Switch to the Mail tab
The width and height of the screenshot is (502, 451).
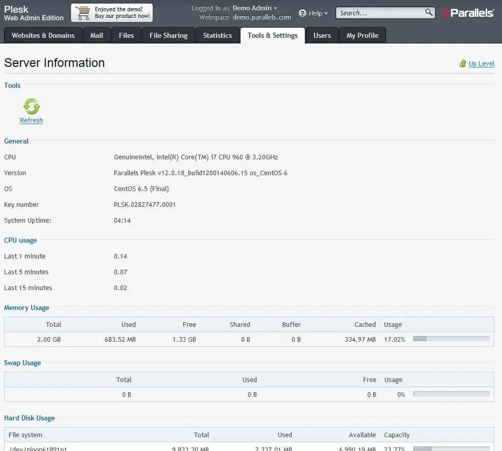coord(97,35)
